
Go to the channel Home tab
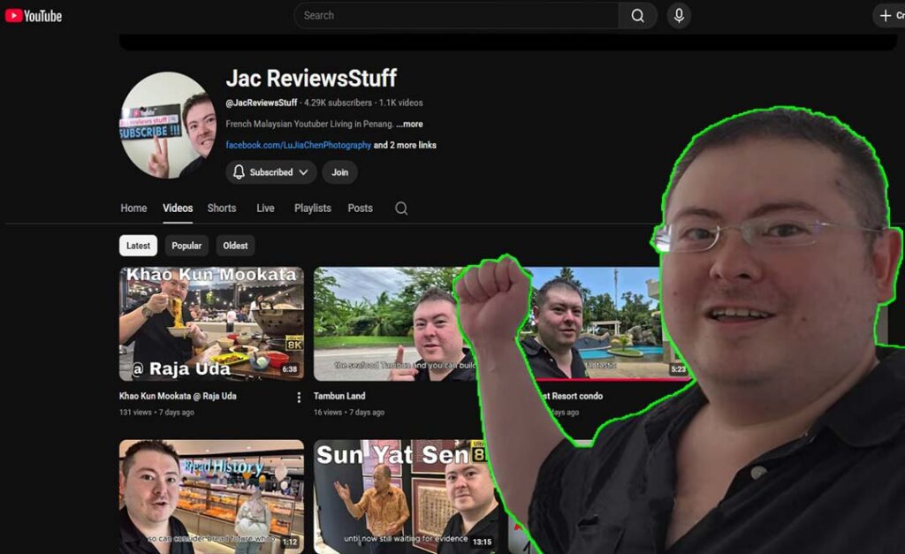point(133,209)
